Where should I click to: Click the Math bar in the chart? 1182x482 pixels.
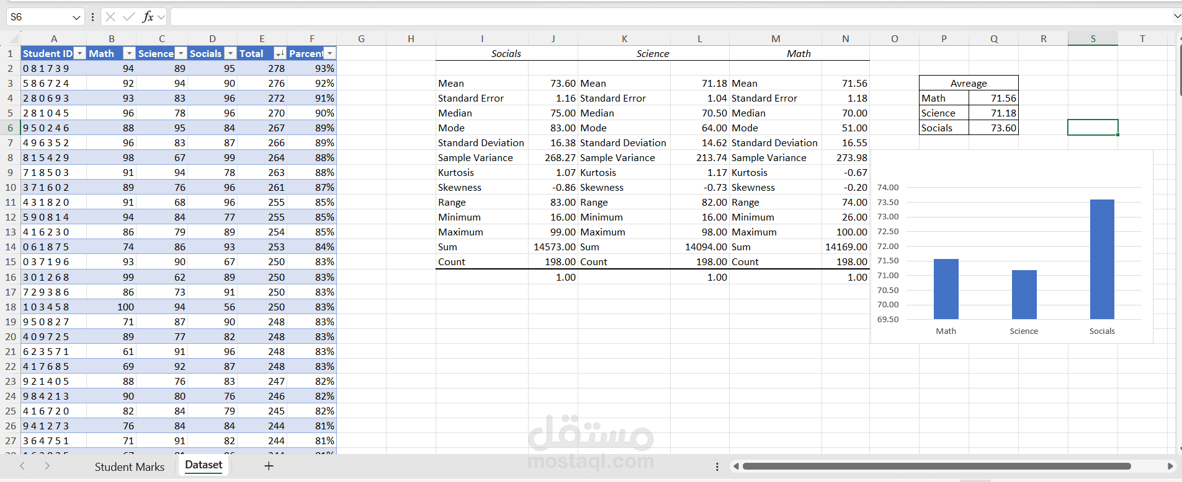pyautogui.click(x=946, y=289)
